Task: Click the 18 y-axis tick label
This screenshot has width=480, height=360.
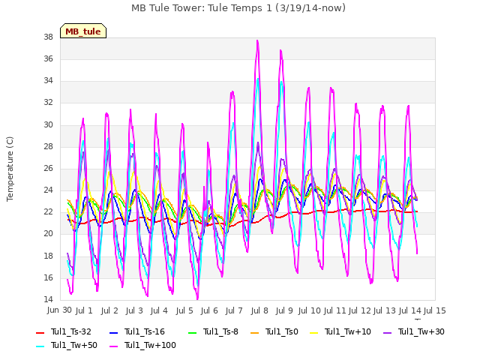Action: (48, 256)
